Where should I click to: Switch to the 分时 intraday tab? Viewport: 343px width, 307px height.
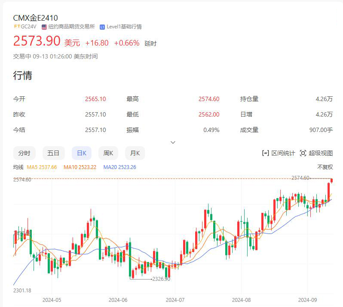(24, 153)
